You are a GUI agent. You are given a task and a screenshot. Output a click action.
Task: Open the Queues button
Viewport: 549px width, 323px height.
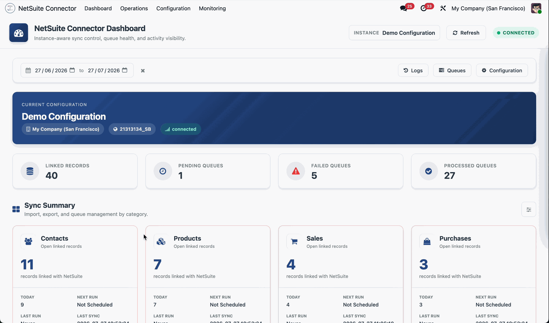pos(452,70)
